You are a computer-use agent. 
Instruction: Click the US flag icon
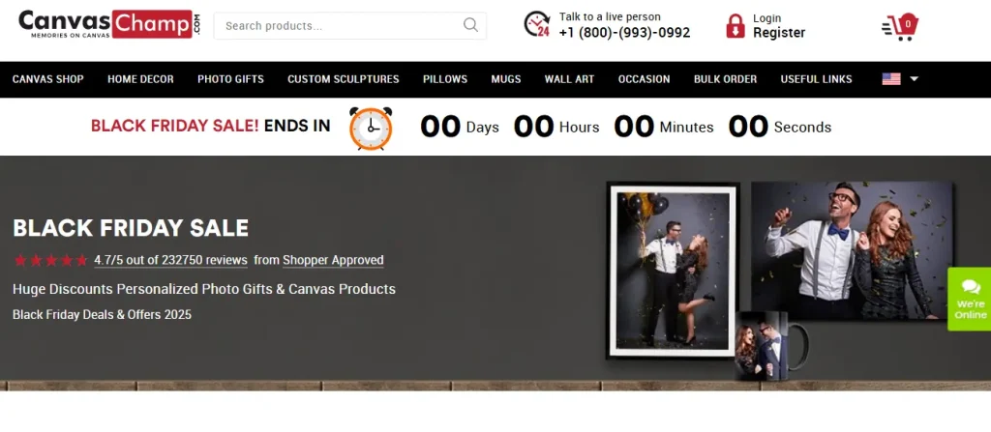(891, 79)
